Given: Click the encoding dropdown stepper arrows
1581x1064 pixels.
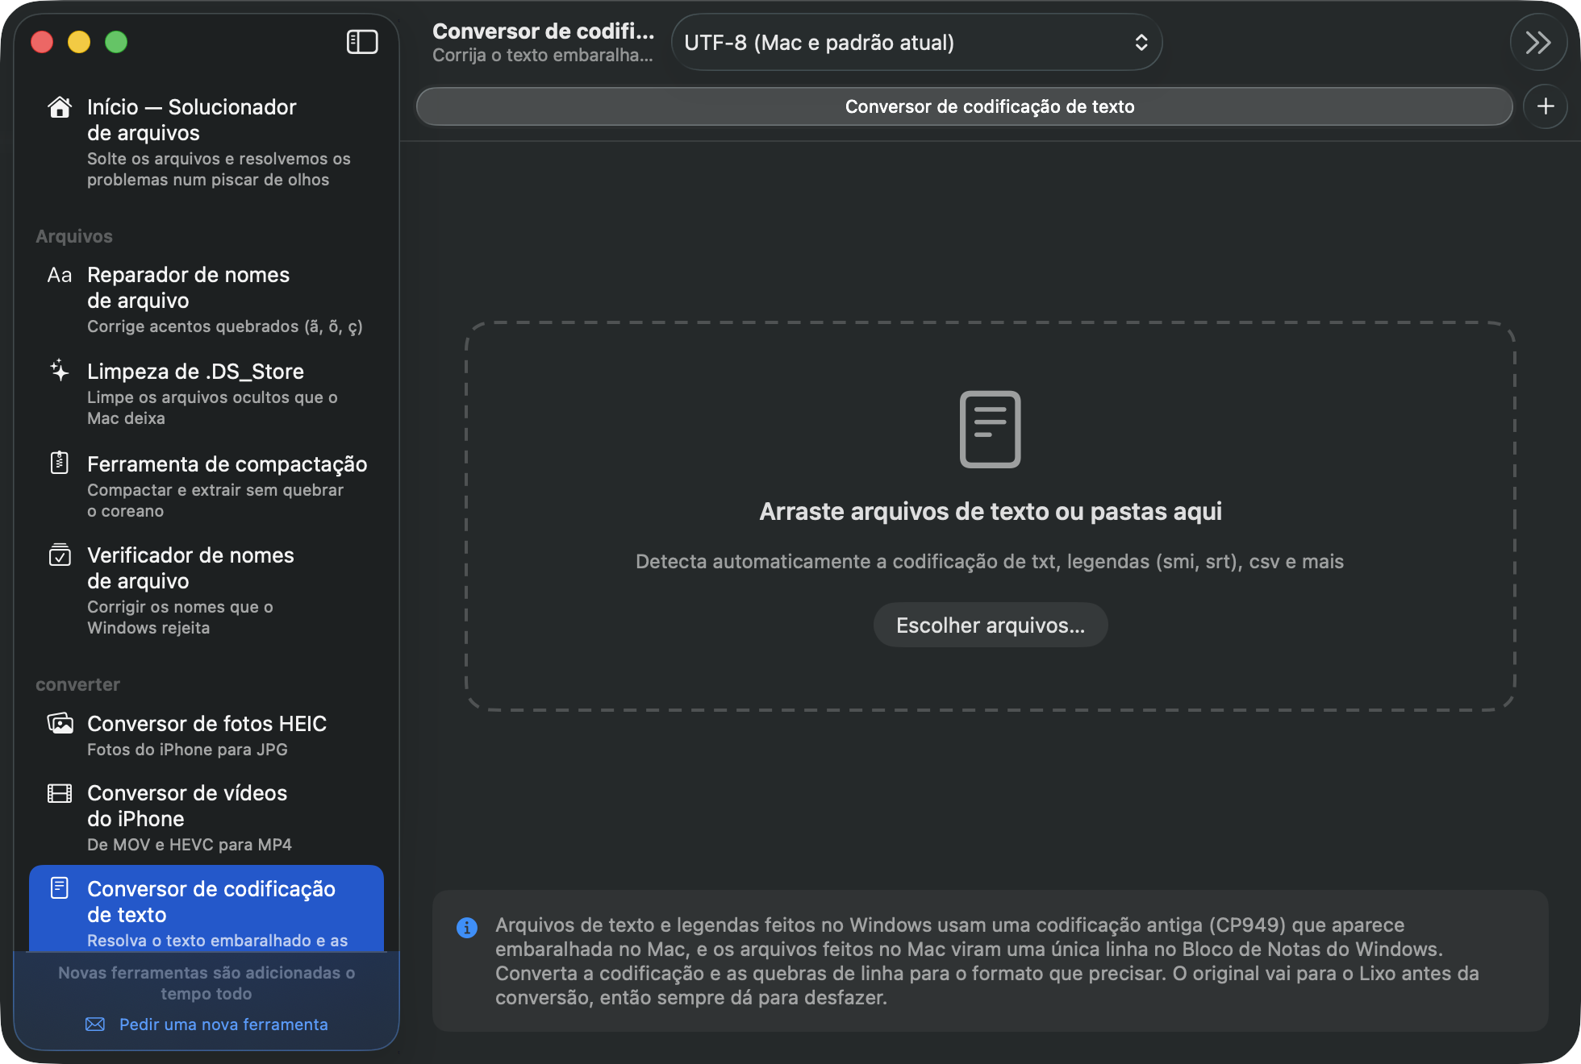Looking at the screenshot, I should coord(1141,42).
